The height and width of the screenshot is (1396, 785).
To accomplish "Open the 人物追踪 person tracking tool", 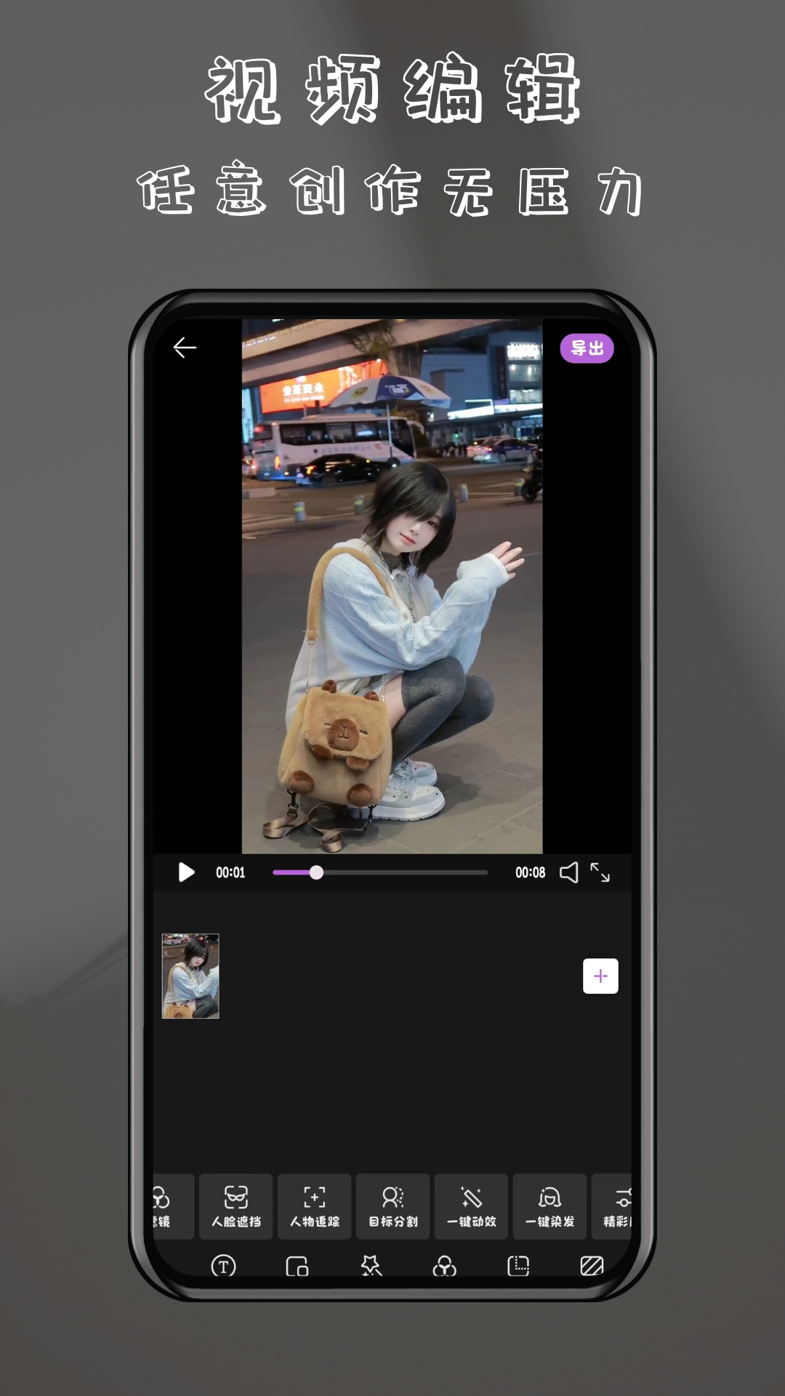I will click(x=315, y=1206).
